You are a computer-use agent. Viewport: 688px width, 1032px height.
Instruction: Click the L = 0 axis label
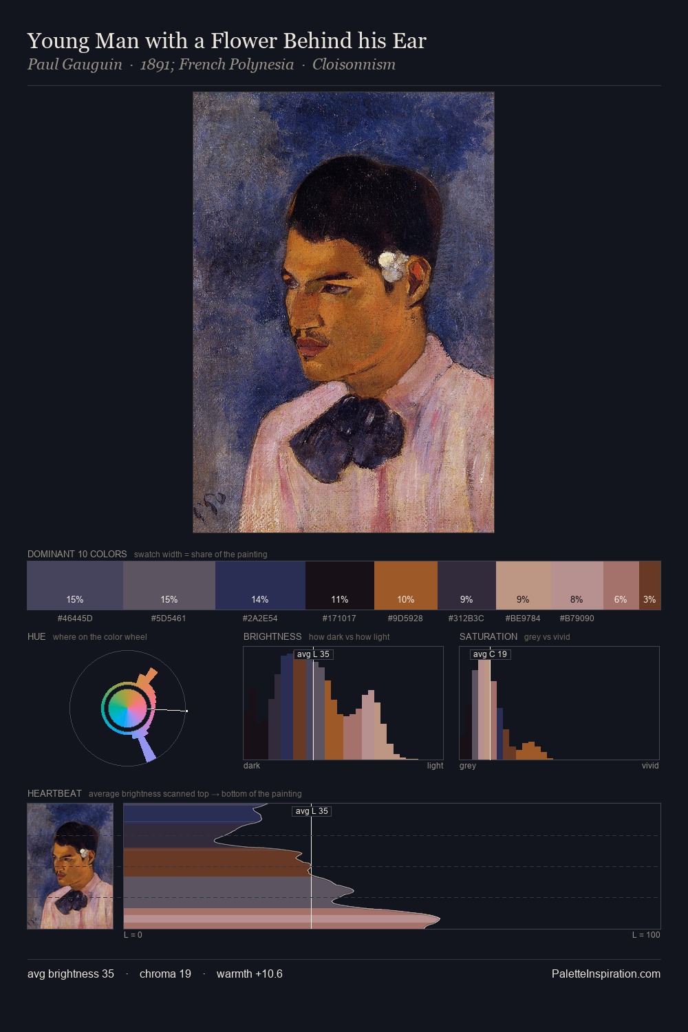pyautogui.click(x=133, y=935)
